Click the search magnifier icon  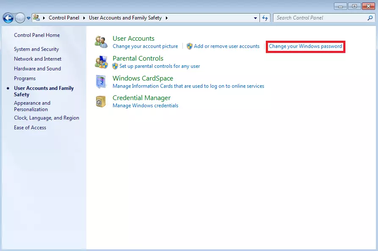[370, 18]
